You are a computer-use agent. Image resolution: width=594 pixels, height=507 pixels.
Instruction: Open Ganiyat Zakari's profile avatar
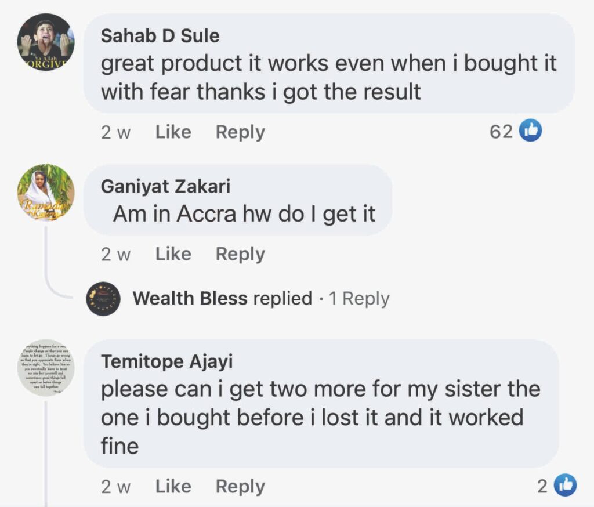[x=46, y=193]
